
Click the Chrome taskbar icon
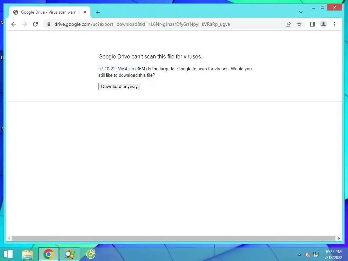(x=49, y=254)
